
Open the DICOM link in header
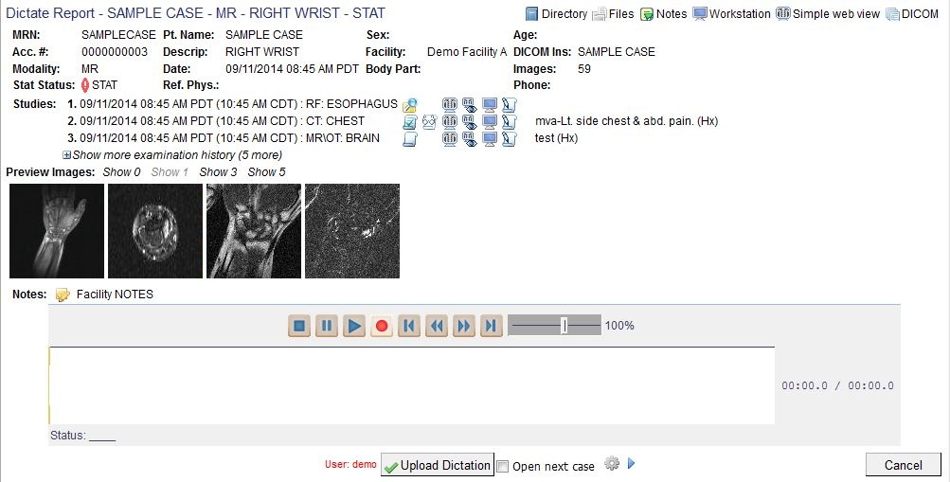[x=912, y=14]
